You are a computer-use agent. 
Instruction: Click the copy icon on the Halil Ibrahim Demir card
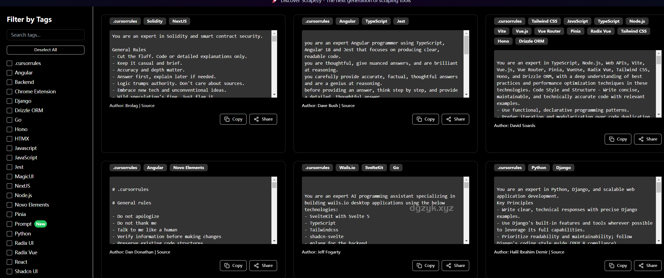click(612, 266)
